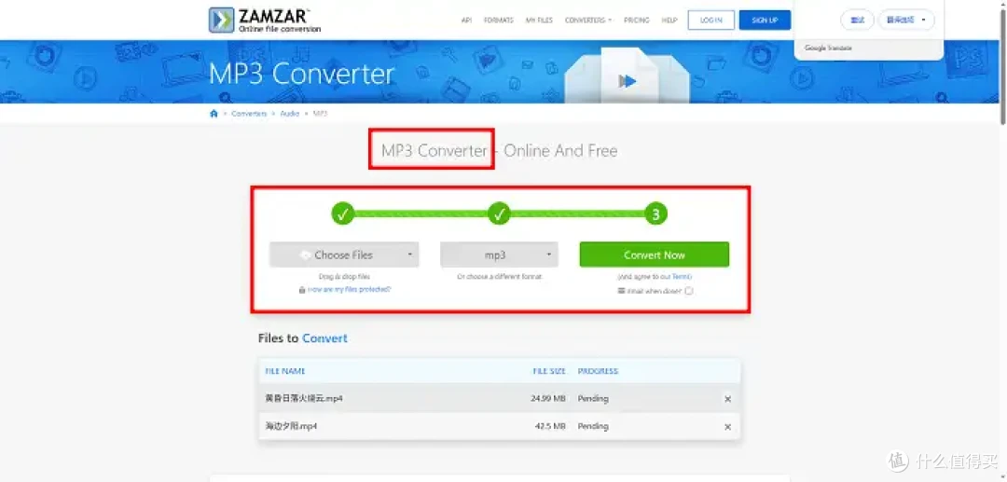Go to the Formats menu item
1007x482 pixels.
498,21
